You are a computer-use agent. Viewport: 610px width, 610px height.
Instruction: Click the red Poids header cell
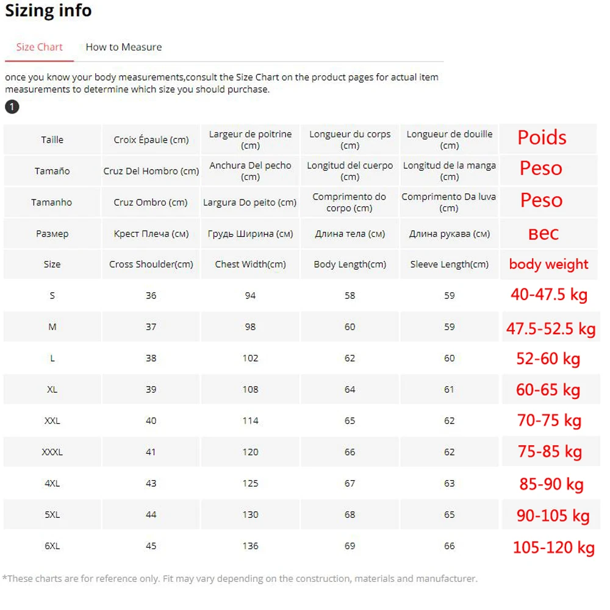[x=548, y=139]
